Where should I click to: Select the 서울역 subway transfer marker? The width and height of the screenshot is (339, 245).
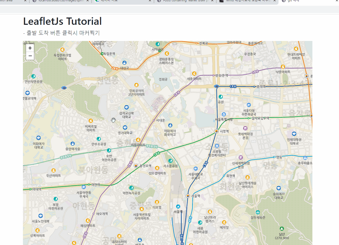[x=188, y=196]
